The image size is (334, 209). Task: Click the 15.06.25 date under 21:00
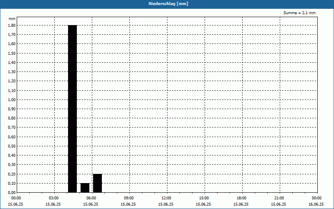(278, 204)
